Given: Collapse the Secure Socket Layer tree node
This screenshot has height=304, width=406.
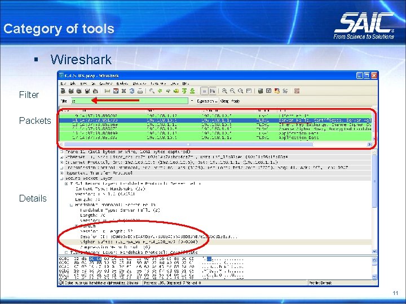Looking at the screenshot, I should pos(62,178).
